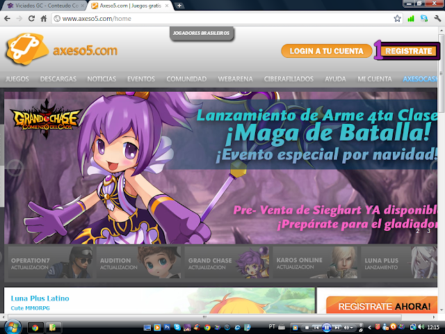The height and width of the screenshot is (334, 445).
Task: Click the Pre-Venta de Sieghart text
Action: click(x=335, y=210)
